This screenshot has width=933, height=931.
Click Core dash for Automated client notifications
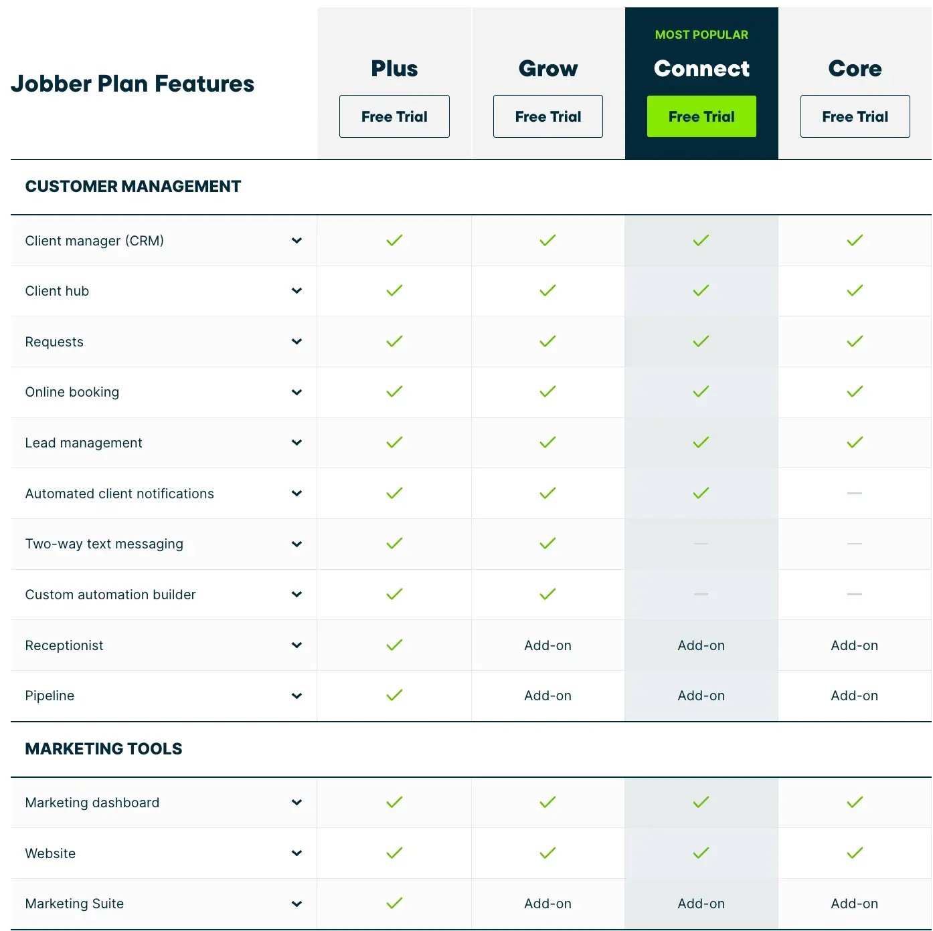coord(855,493)
